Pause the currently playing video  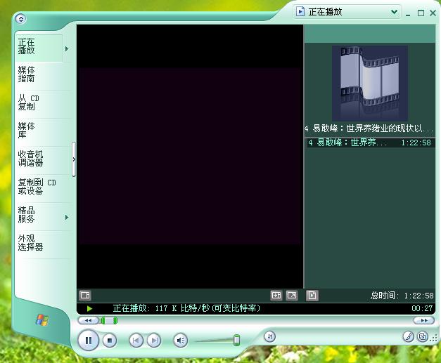click(89, 341)
